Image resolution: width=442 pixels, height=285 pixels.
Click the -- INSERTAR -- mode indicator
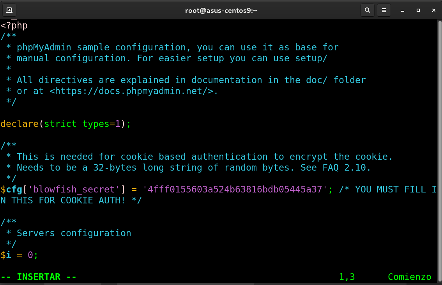pos(39,277)
